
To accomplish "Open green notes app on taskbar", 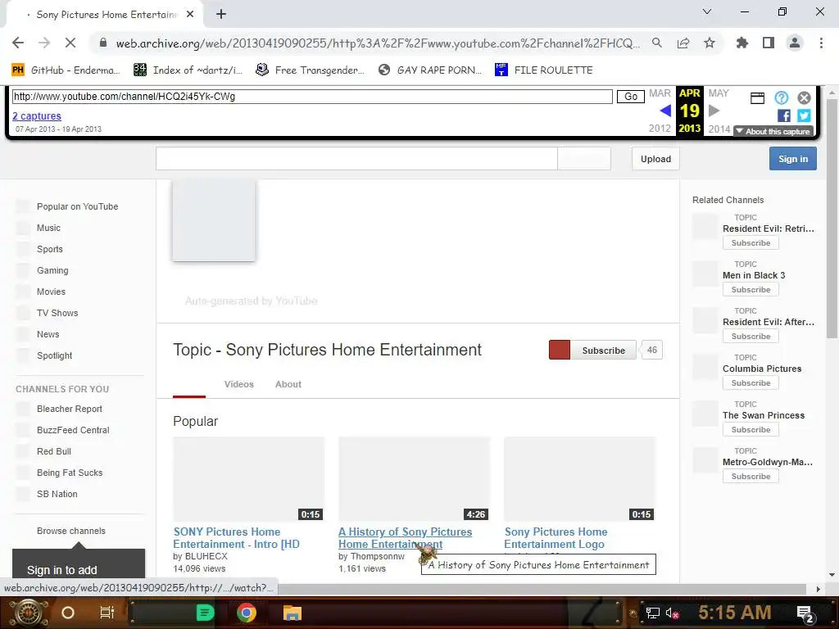I will 205,613.
